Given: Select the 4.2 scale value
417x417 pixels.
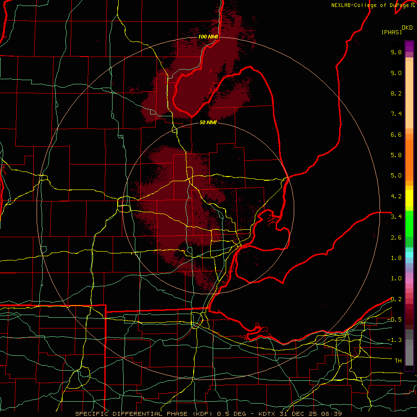Looking at the screenshot, I should [396, 196].
